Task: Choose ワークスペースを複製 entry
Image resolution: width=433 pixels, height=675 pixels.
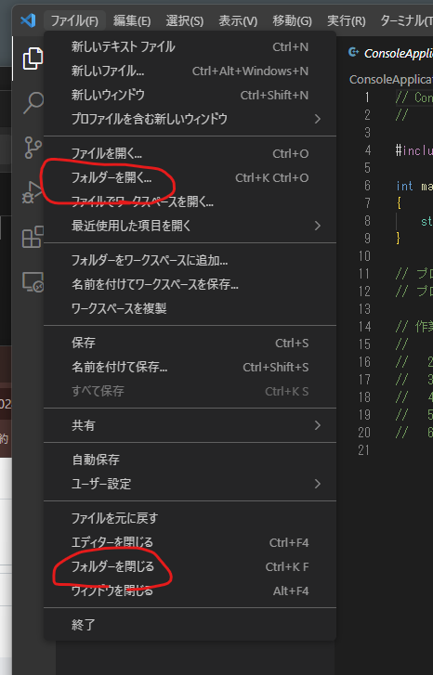Action: [x=190, y=308]
